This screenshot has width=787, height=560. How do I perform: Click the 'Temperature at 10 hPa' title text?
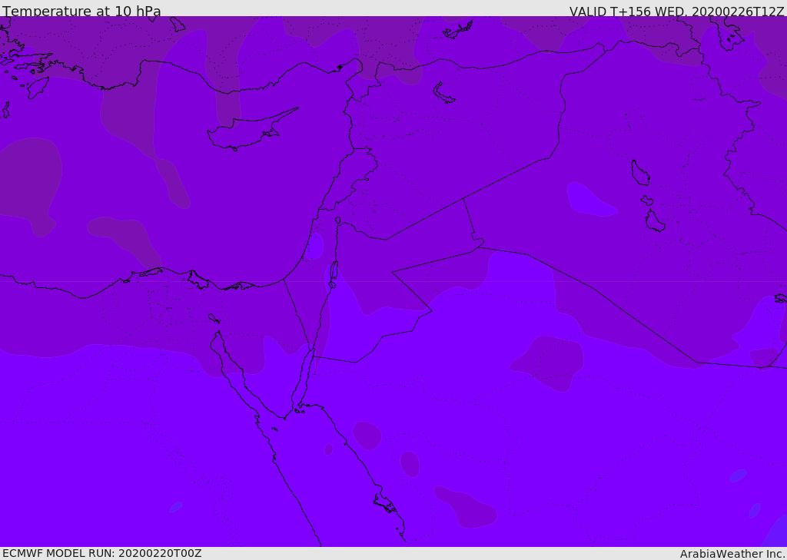81,11
